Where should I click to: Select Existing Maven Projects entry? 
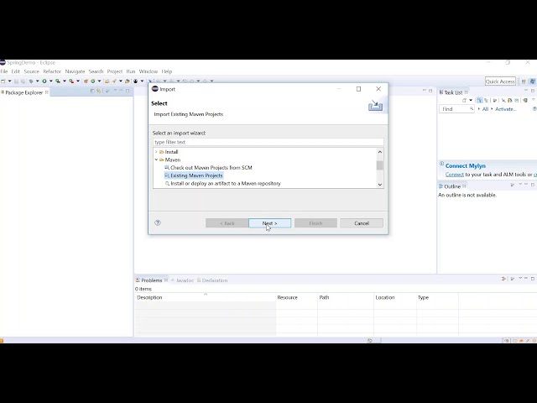pyautogui.click(x=194, y=175)
